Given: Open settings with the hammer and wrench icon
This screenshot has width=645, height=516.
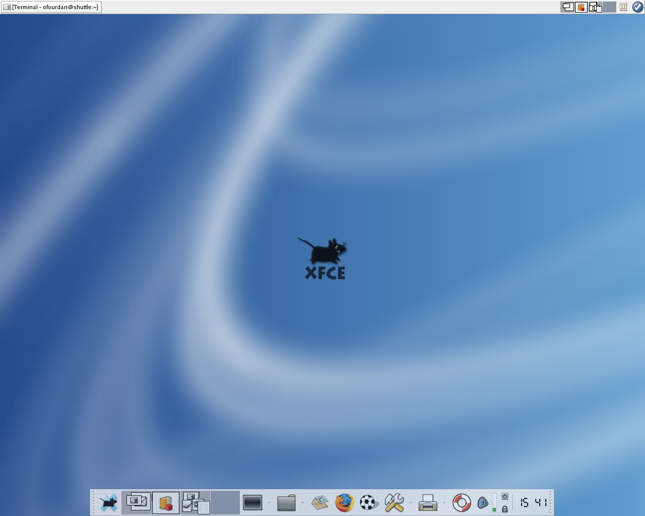Looking at the screenshot, I should 394,502.
